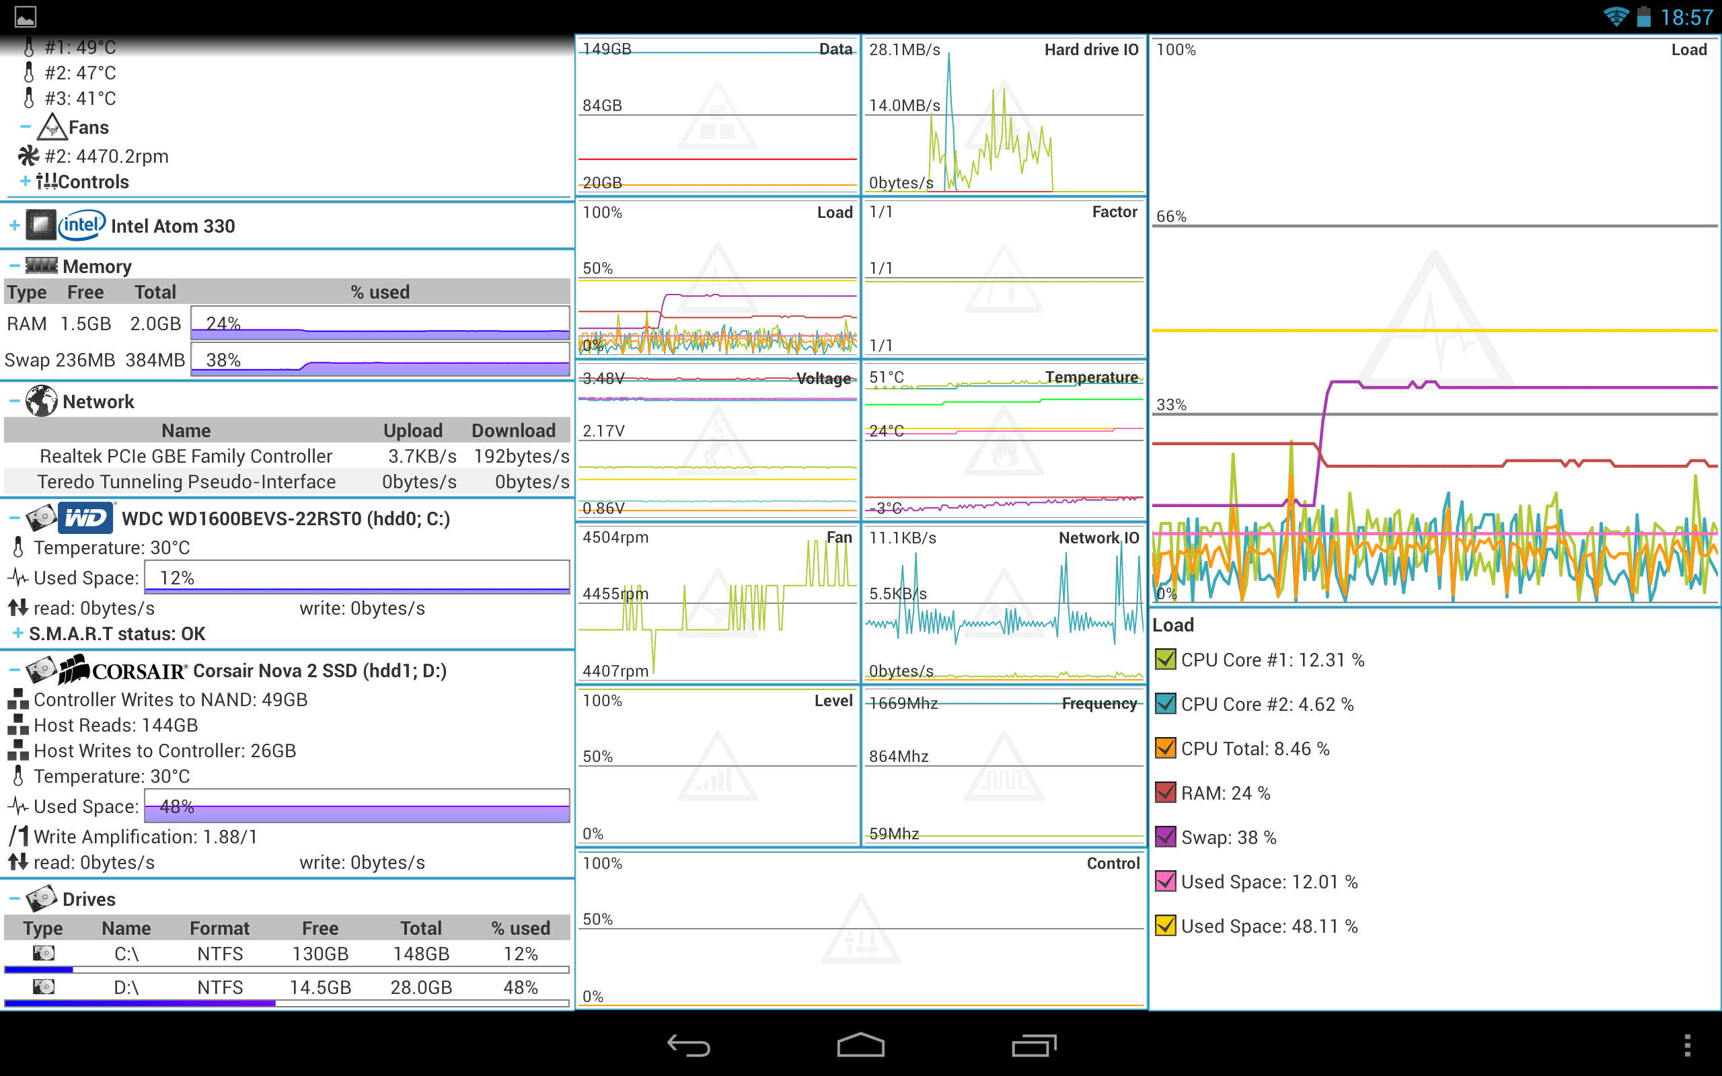Viewport: 1722px width, 1076px height.
Task: Uncheck the RAM: 24 % legend entry
Action: pos(1165,793)
